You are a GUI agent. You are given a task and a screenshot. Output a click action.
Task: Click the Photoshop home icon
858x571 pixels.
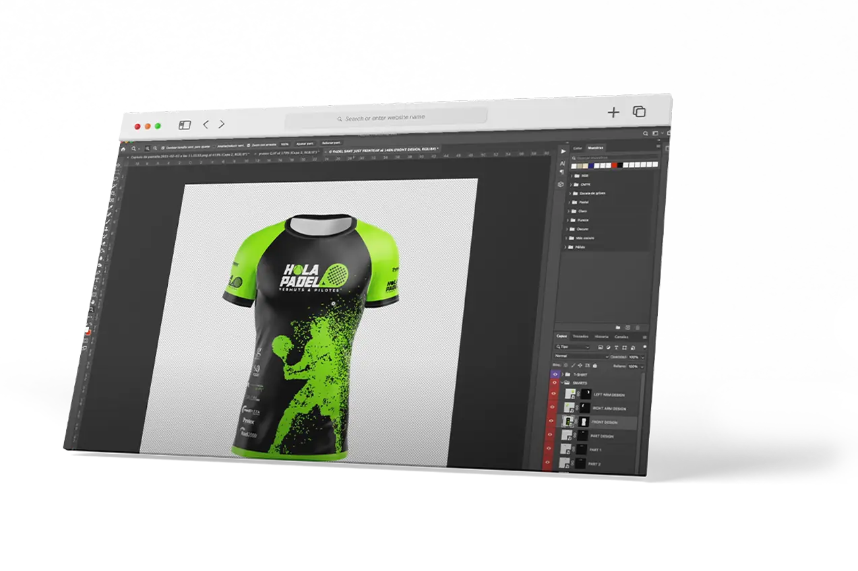tap(123, 148)
